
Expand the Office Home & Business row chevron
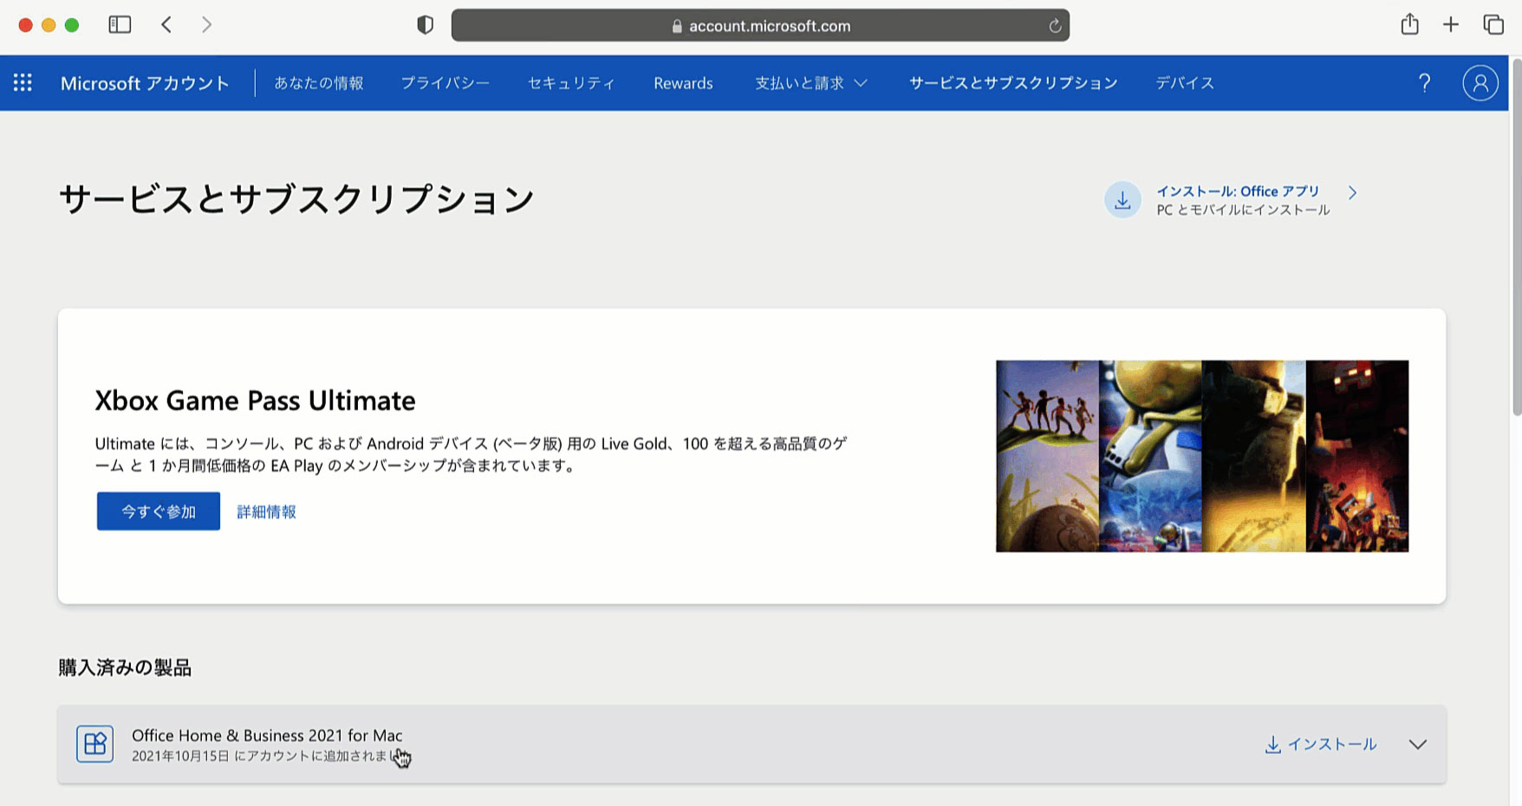pyautogui.click(x=1418, y=744)
